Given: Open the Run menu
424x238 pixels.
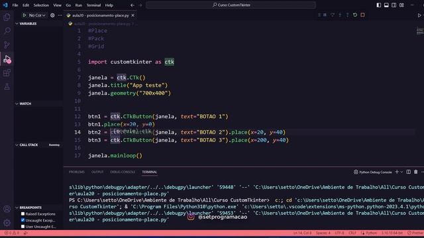Looking at the screenshot, I should (x=78, y=5).
